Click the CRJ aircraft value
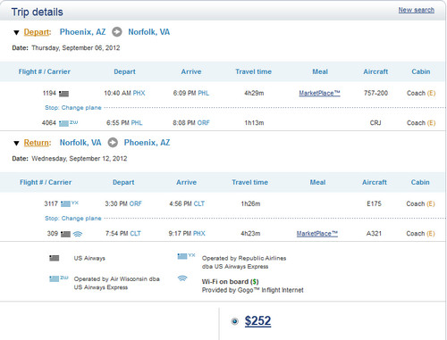447x340 pixels. click(x=375, y=123)
